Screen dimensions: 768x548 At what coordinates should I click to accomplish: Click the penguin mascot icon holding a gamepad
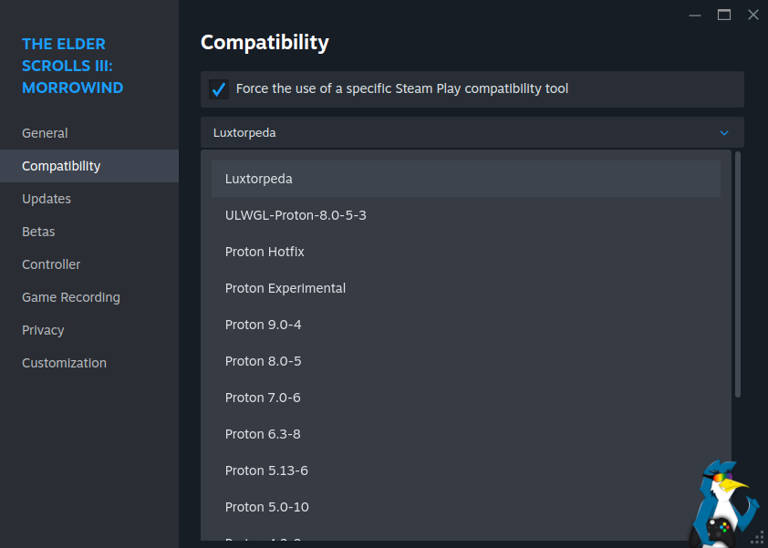724,504
